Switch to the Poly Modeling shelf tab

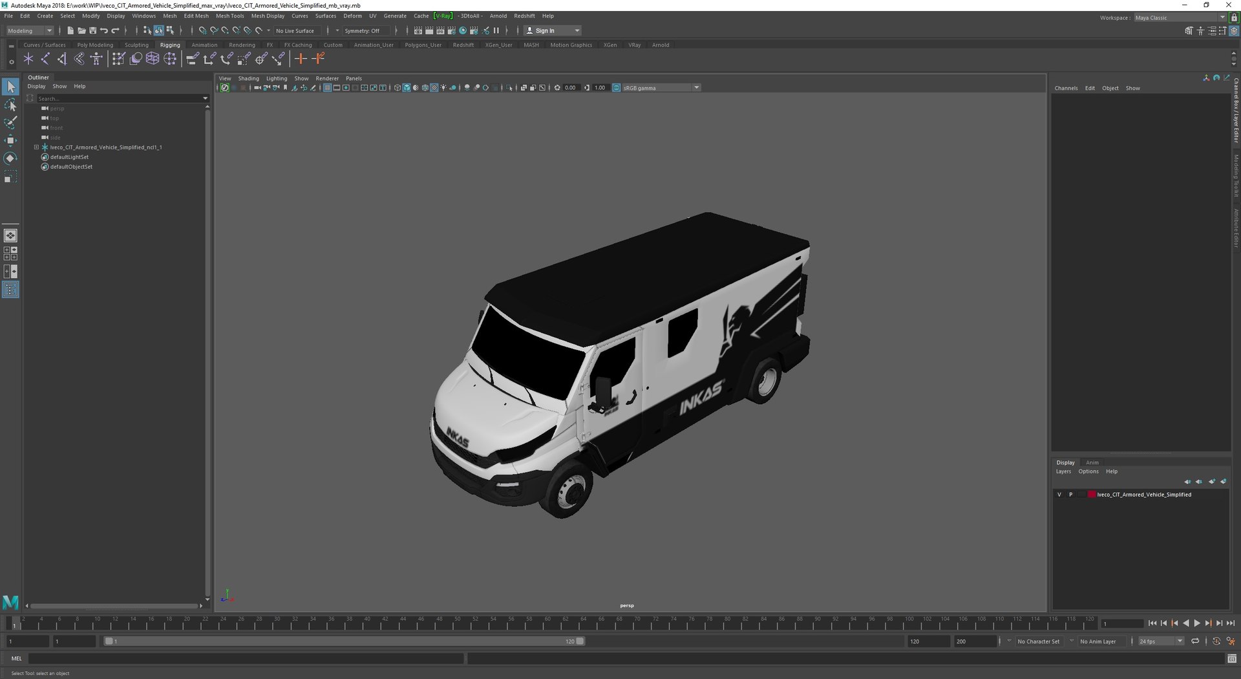click(x=95, y=45)
